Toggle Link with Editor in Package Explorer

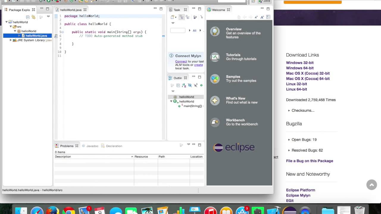pyautogui.click(x=33, y=17)
